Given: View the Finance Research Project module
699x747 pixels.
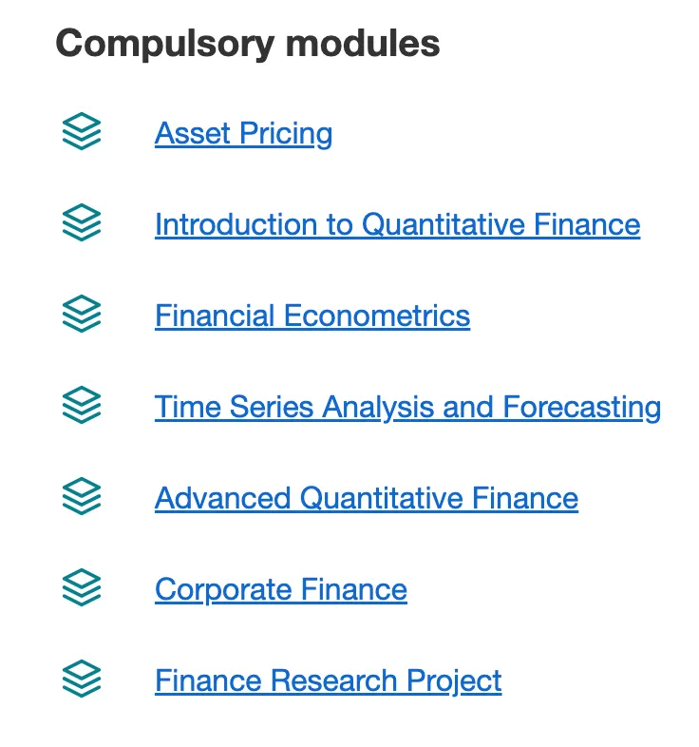Looking at the screenshot, I should coord(328,680).
